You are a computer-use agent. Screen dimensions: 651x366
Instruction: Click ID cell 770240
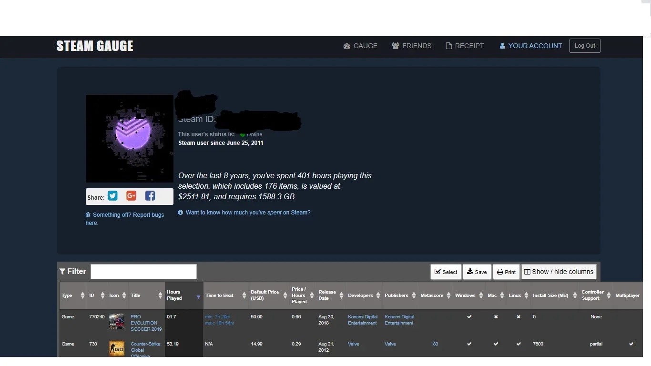97,317
